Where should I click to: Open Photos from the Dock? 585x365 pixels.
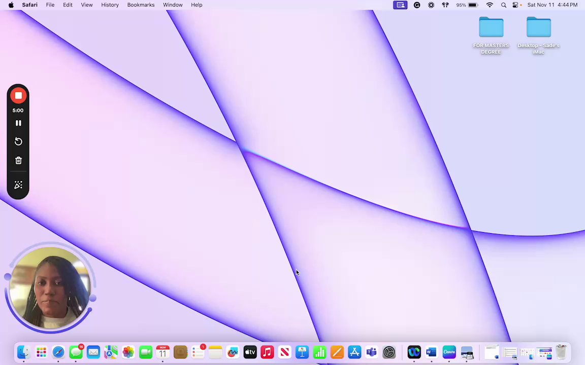128,352
